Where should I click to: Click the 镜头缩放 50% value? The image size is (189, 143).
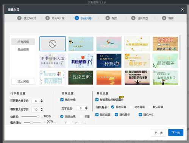click(x=50, y=121)
